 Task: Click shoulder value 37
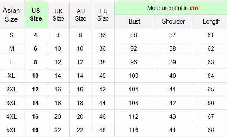coord(172,35)
